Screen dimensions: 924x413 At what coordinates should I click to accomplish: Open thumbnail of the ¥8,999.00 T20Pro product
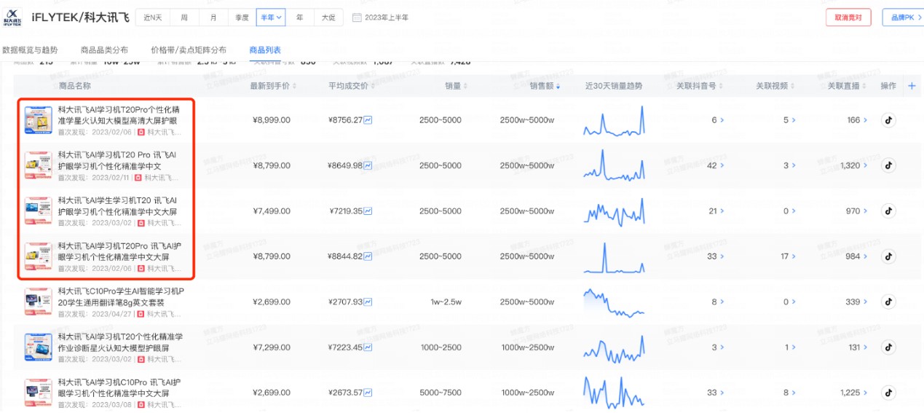(x=38, y=120)
